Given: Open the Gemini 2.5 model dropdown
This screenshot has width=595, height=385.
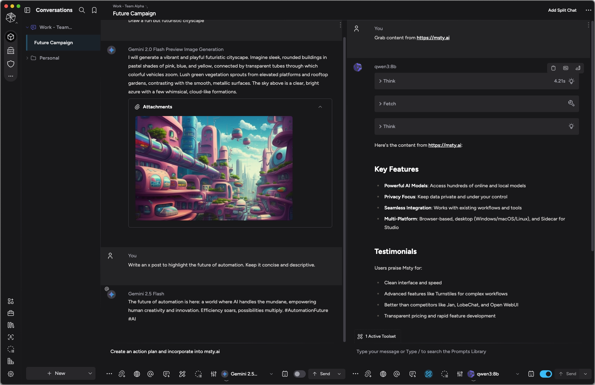Looking at the screenshot, I should 247,374.
